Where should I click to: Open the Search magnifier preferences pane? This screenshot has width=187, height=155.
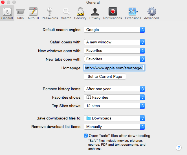pos(66,13)
